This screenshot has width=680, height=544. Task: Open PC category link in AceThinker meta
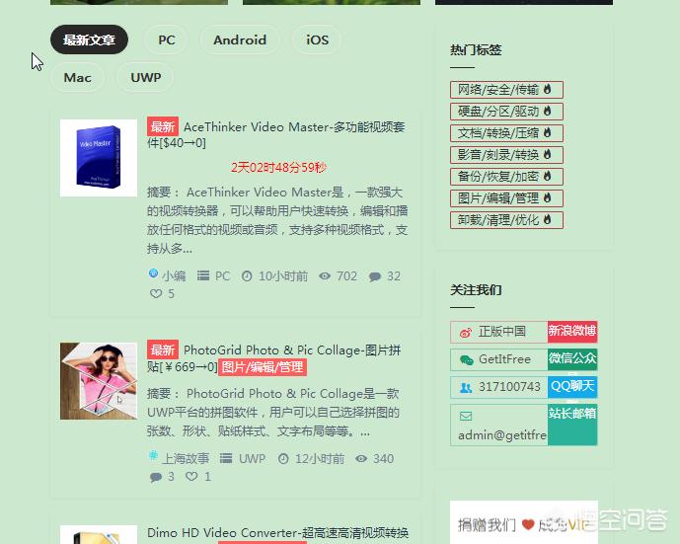(x=222, y=275)
